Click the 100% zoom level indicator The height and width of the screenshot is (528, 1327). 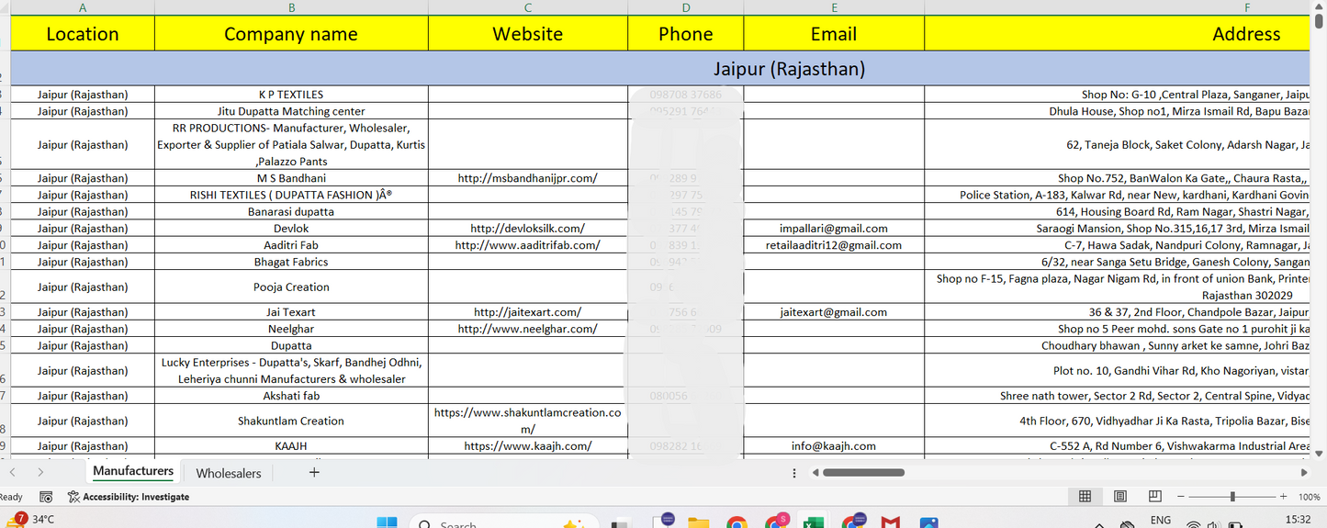[x=1309, y=496]
